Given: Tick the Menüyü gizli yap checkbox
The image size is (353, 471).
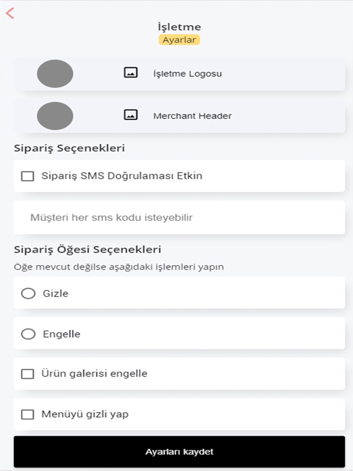Looking at the screenshot, I should click(28, 415).
